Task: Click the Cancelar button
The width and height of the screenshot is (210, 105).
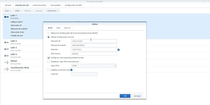Action: [x=137, y=96]
